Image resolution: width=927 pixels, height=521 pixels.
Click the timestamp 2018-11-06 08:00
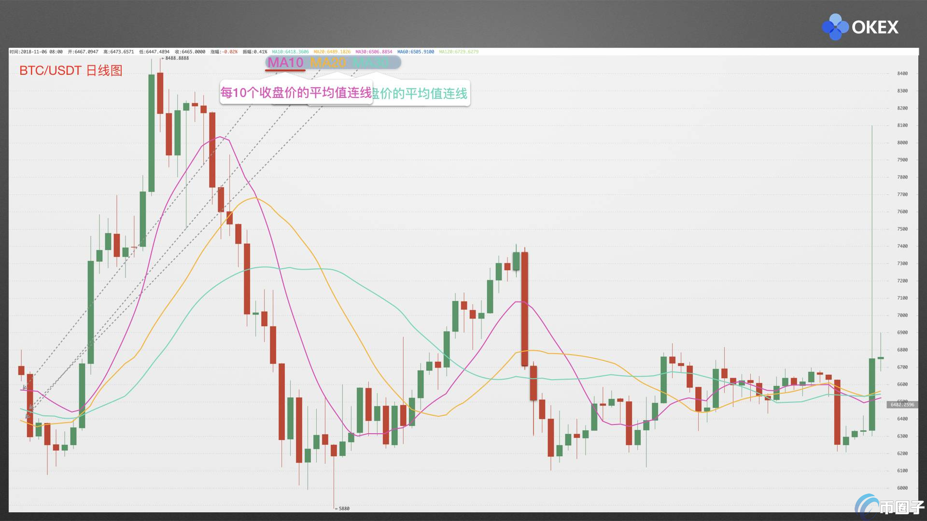click(x=42, y=52)
